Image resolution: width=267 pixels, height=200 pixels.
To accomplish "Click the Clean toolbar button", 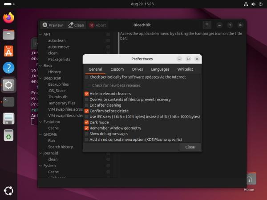I will coord(76,25).
